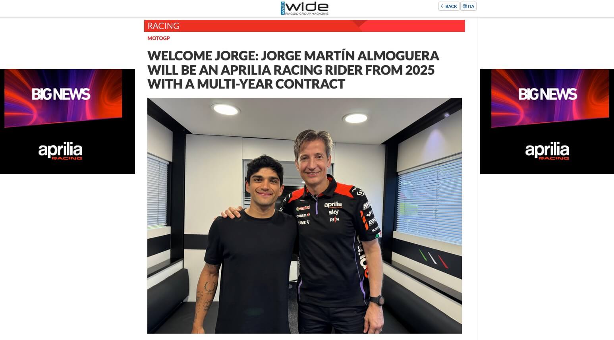
Task: Click the Castrol sponsor patch on shirt
Action: coord(303,208)
